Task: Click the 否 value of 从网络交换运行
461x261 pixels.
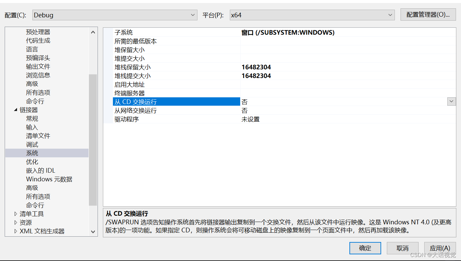Action: pyautogui.click(x=245, y=111)
